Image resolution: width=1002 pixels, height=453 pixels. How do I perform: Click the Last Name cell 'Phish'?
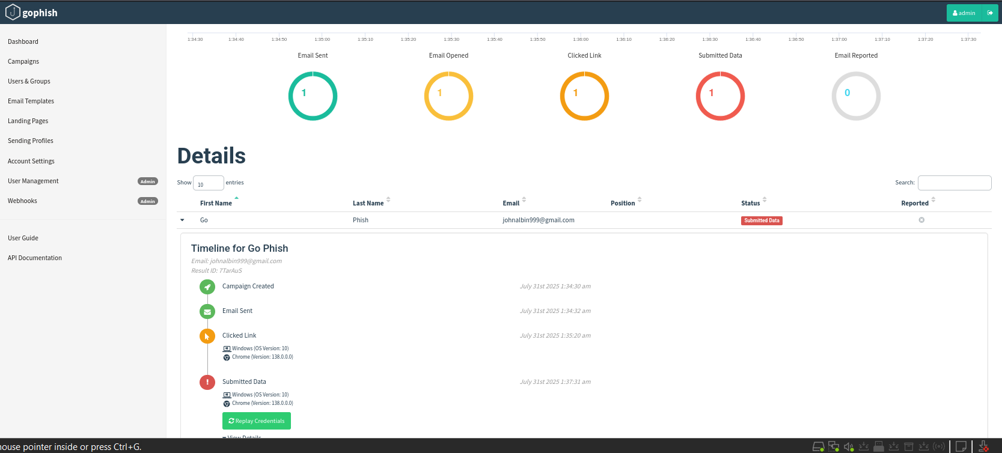click(361, 220)
